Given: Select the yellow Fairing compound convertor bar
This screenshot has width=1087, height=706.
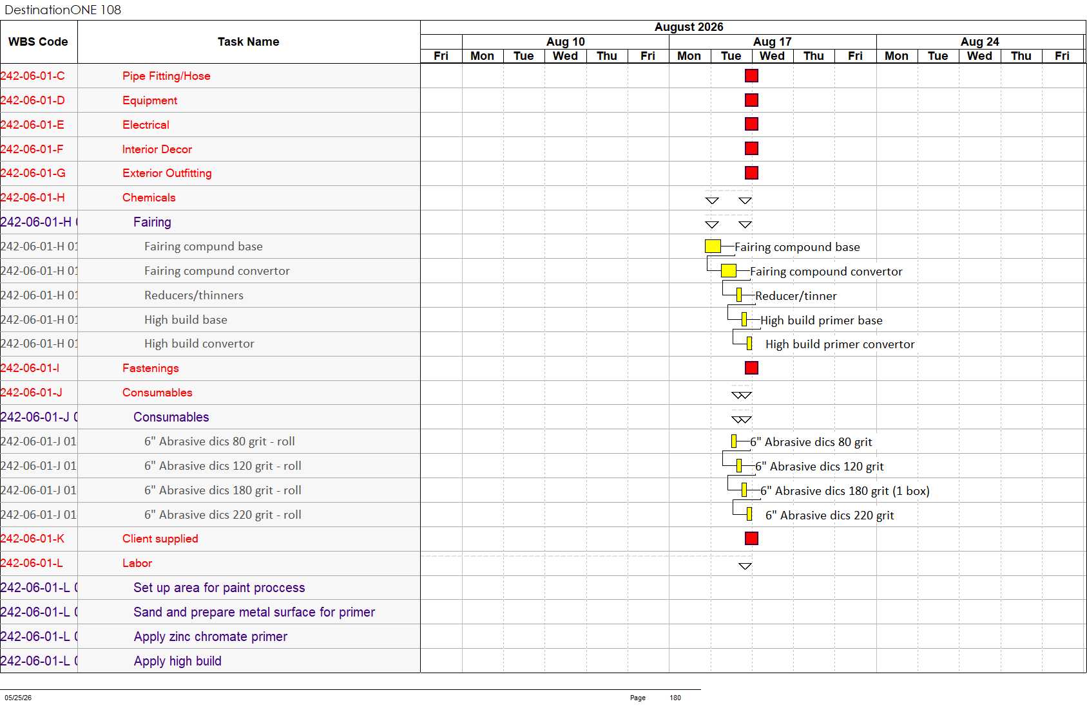Looking at the screenshot, I should [x=729, y=270].
